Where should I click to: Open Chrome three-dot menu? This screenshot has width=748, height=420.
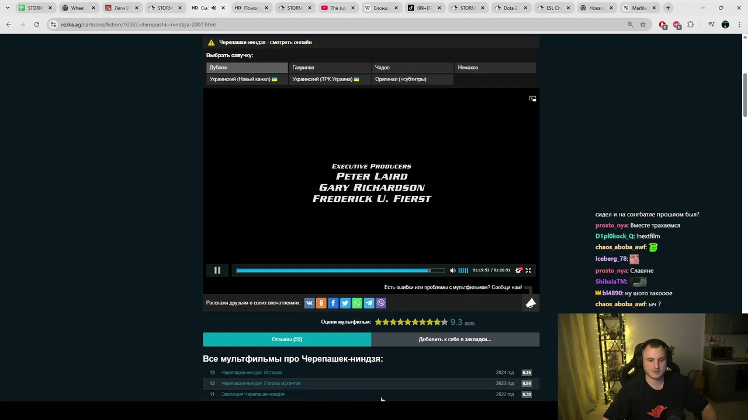pyautogui.click(x=739, y=24)
